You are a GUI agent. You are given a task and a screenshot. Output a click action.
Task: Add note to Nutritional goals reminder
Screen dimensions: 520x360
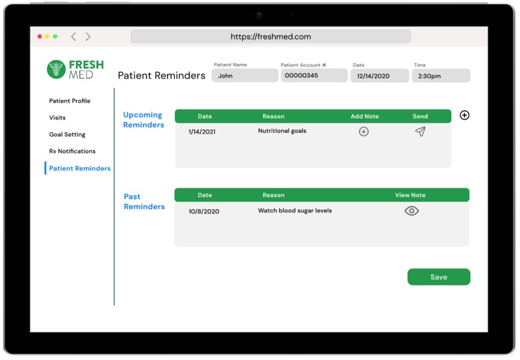[x=363, y=132]
